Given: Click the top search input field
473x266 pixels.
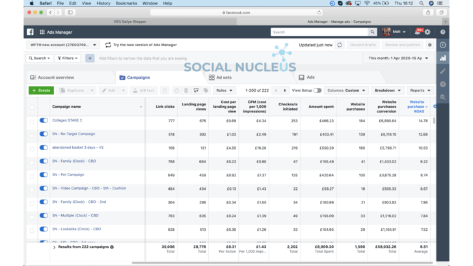Looking at the screenshot, I should pyautogui.click(x=319, y=32).
